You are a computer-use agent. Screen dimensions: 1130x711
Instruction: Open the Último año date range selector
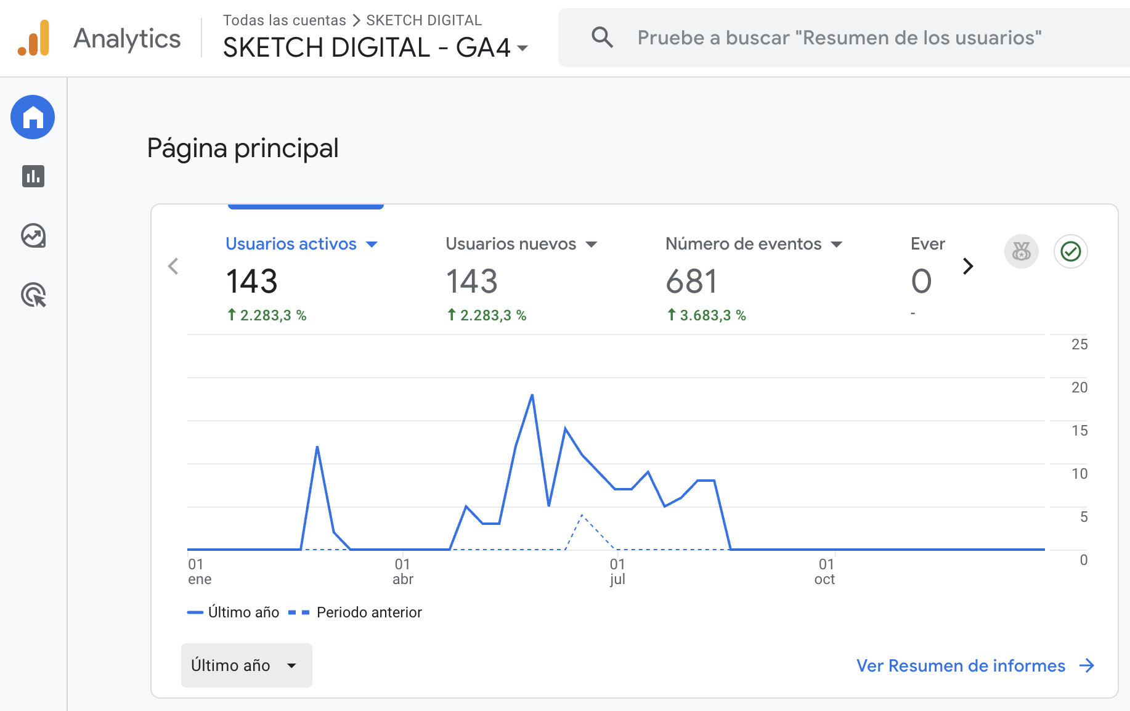coord(246,665)
